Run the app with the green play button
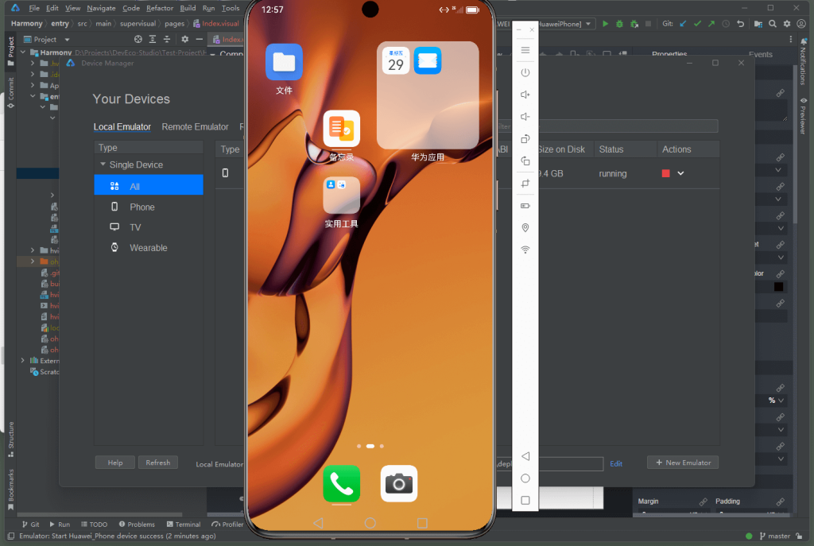This screenshot has width=814, height=546. (x=605, y=24)
